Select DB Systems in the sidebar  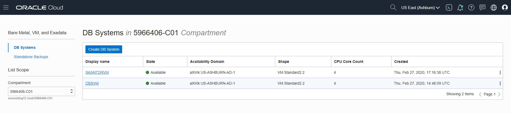pos(25,47)
